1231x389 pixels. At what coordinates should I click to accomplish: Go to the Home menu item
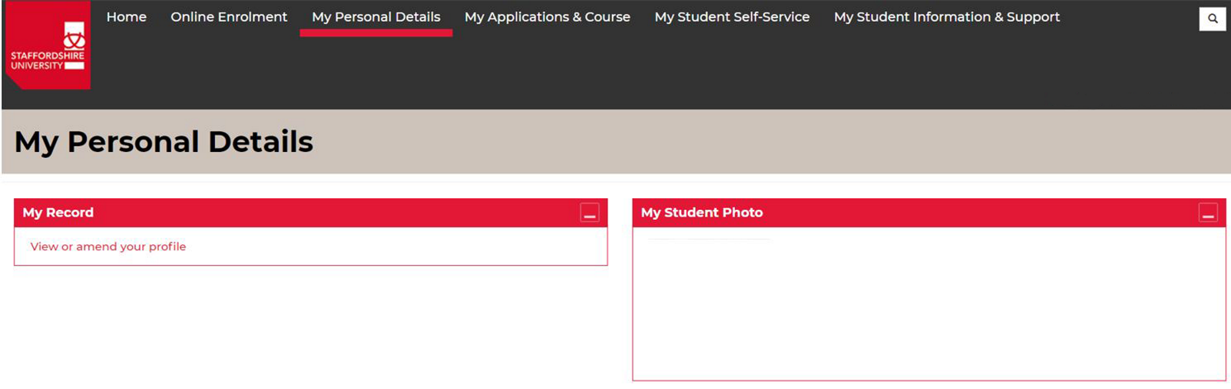tap(126, 17)
